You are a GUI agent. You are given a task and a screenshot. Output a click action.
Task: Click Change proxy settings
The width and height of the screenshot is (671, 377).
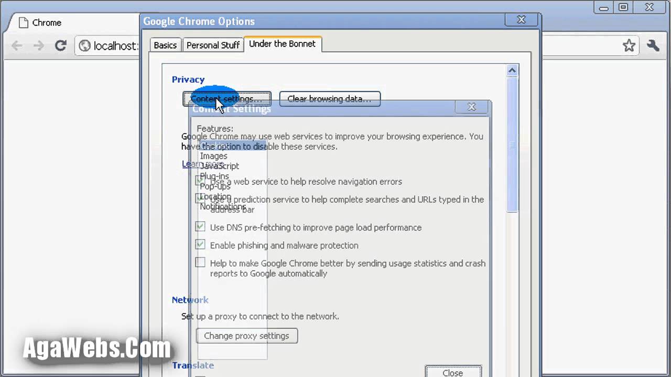(x=246, y=336)
